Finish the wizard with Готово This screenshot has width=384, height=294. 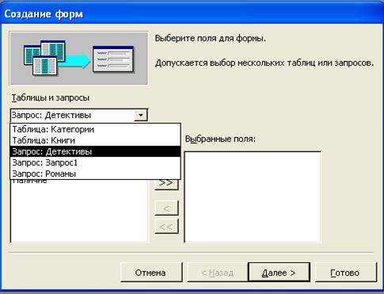click(345, 273)
